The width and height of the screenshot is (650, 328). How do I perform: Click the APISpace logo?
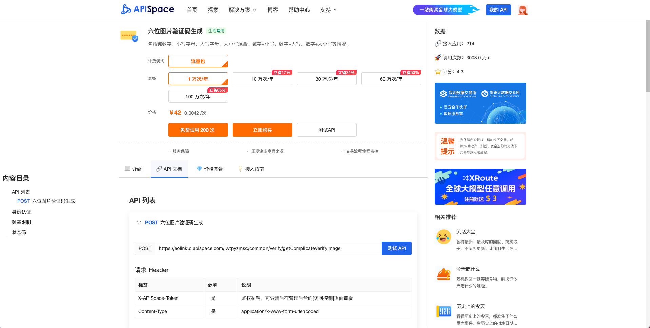(x=147, y=9)
